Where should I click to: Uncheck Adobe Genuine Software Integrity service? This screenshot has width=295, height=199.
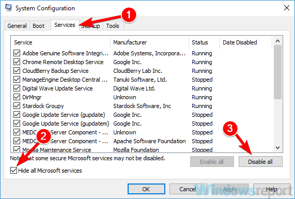[17, 53]
